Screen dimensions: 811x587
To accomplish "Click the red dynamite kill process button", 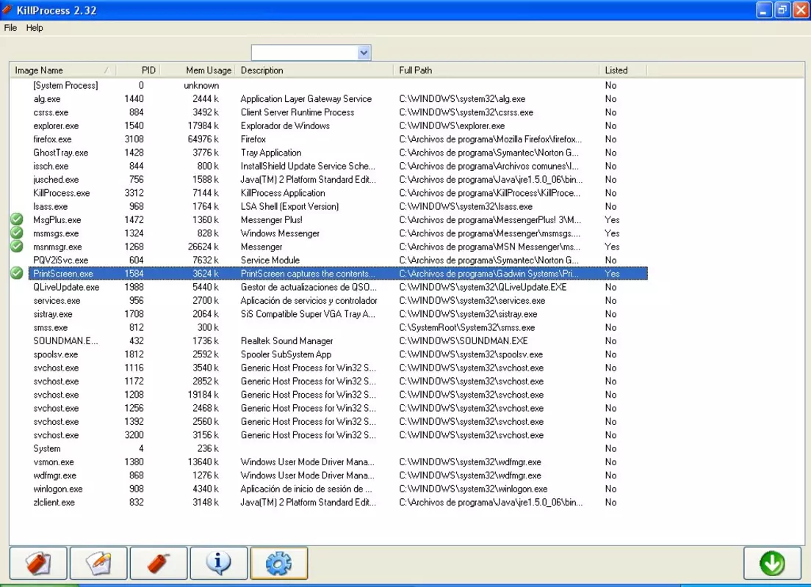I will pyautogui.click(x=159, y=563).
